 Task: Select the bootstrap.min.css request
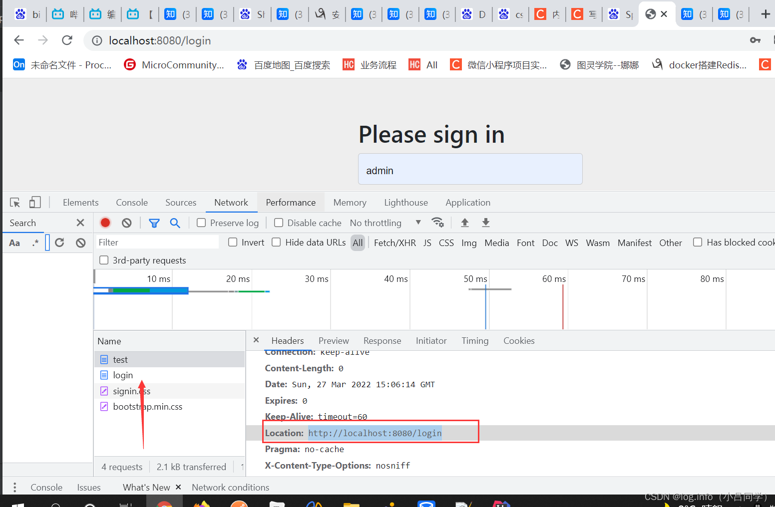coord(170,407)
